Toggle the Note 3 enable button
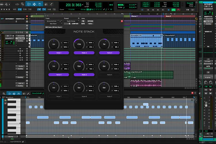The height and width of the screenshot is (144, 216). (x=109, y=53)
